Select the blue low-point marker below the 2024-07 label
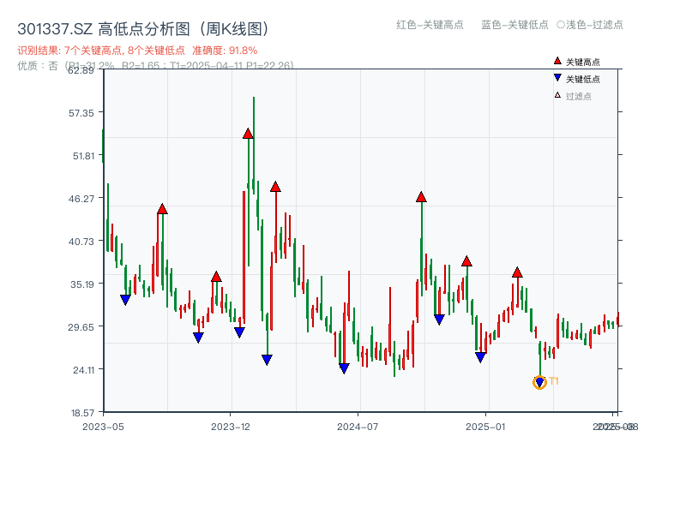This screenshot has height=514, width=686. [x=344, y=366]
